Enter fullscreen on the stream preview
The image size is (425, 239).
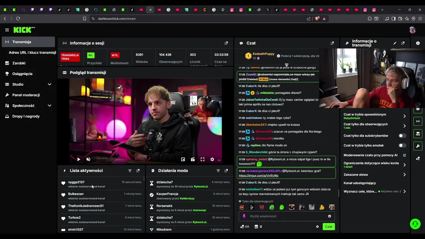pos(203,159)
